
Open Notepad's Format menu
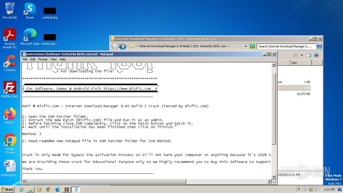43,59
